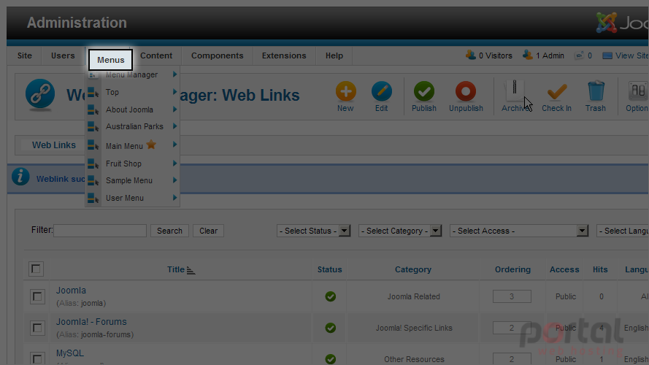Click the red Unpublish icon
This screenshot has height=365, width=649.
pyautogui.click(x=466, y=91)
